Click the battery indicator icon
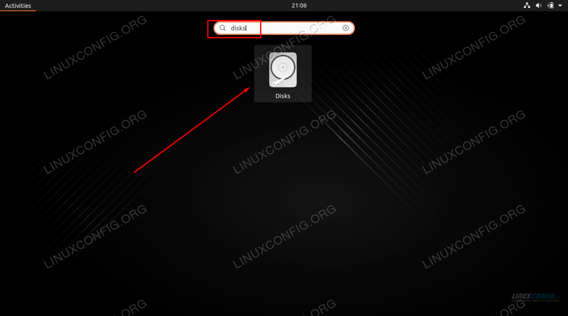568x316 pixels. (551, 6)
